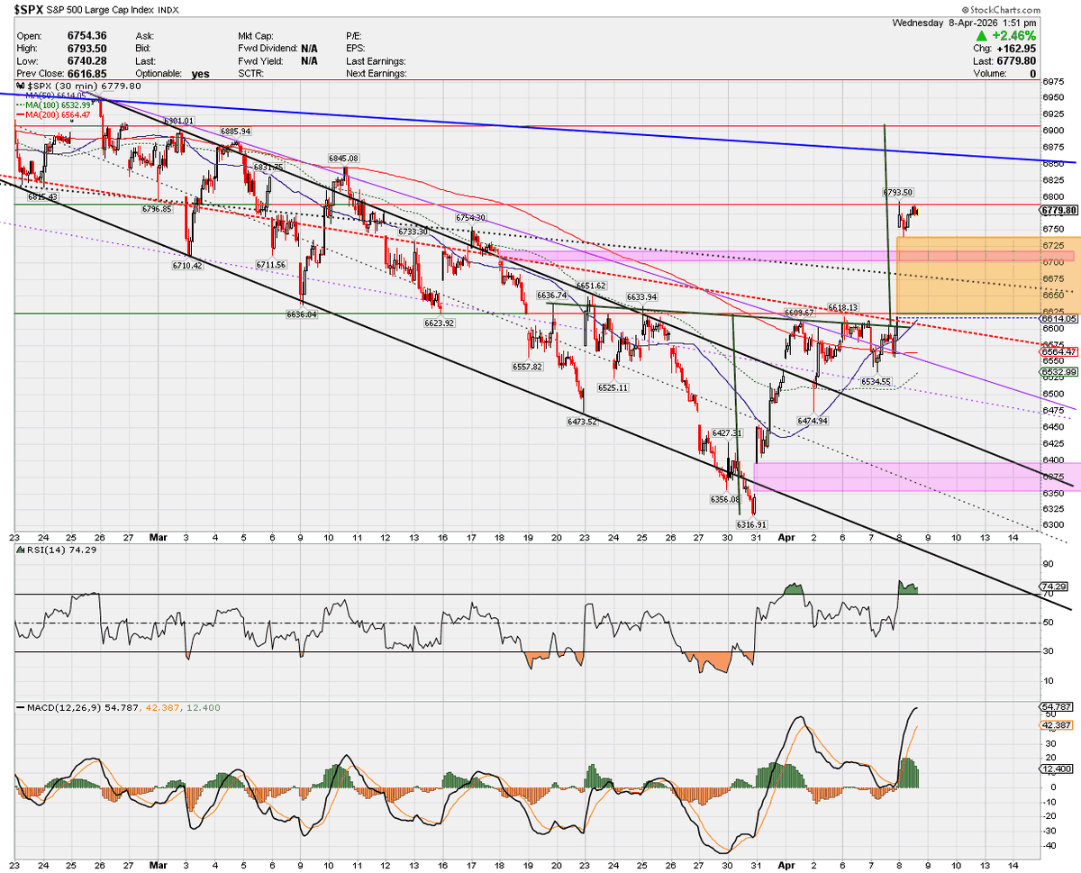This screenshot has height=873, width=1081.
Task: Click the 6754.30 price label
Action: (x=470, y=218)
